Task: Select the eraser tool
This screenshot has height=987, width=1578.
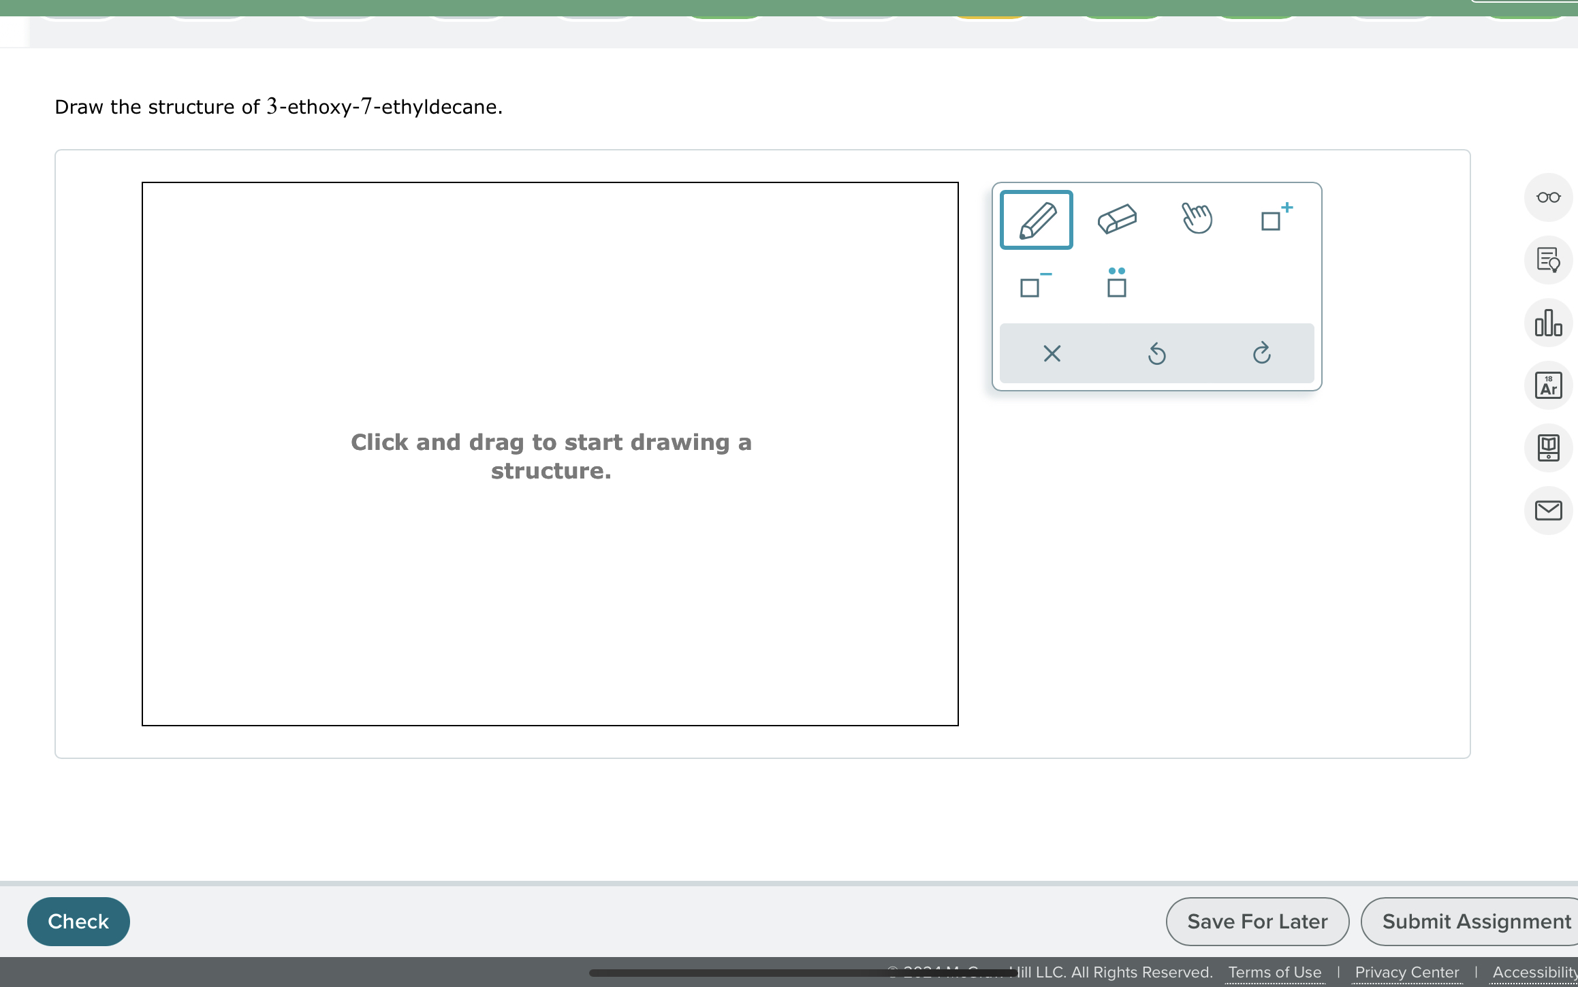Action: pos(1117,220)
